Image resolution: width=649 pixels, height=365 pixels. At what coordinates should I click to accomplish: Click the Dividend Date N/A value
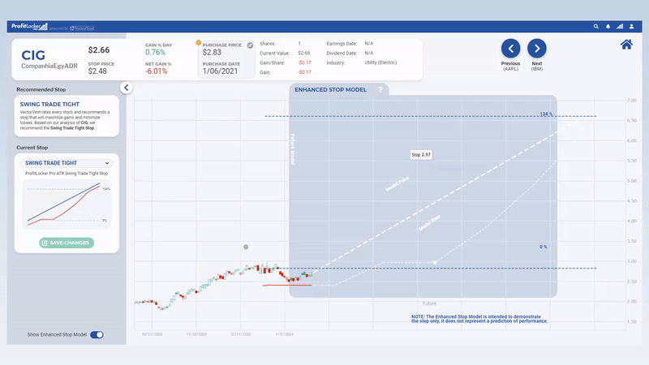pos(369,53)
